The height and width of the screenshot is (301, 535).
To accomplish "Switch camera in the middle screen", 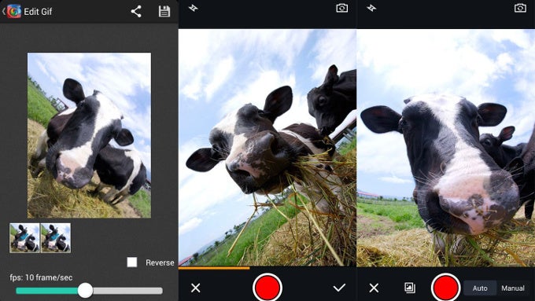I will point(342,8).
